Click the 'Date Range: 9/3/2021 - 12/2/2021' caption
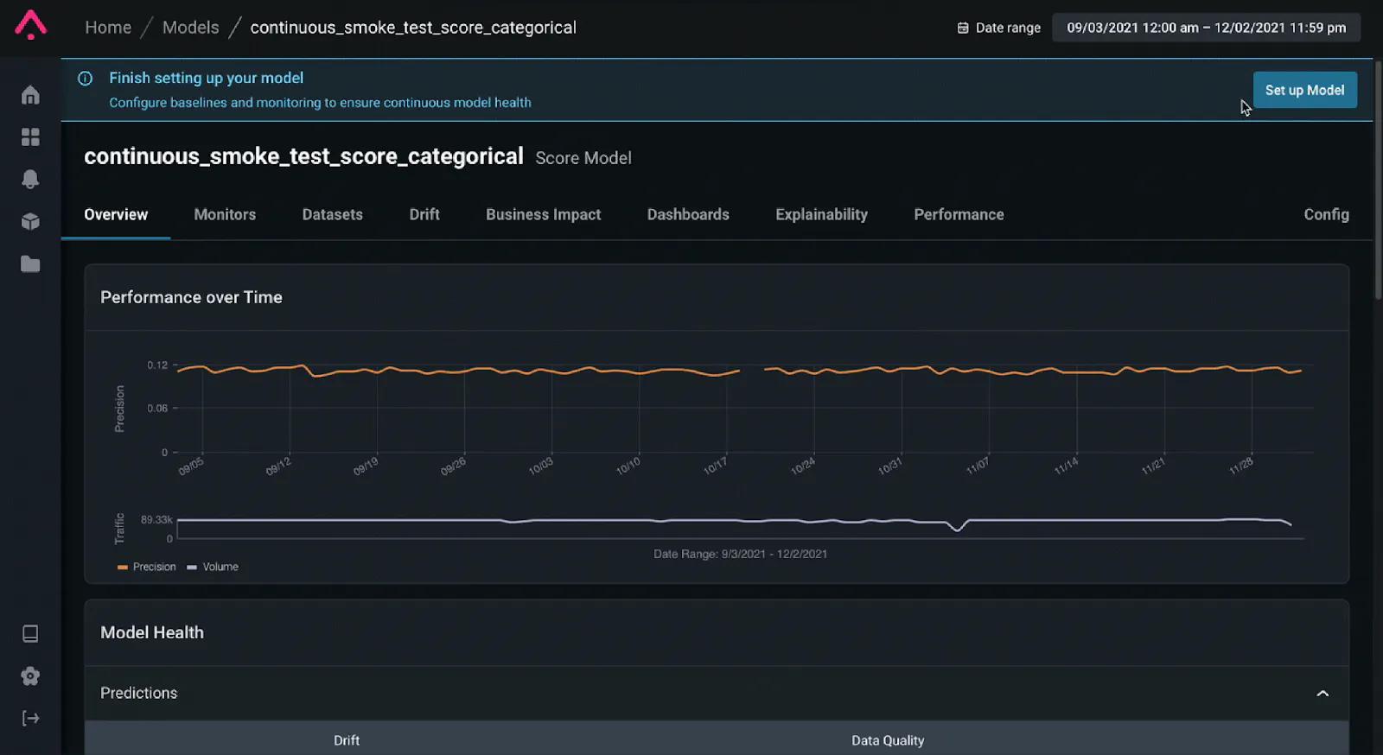 pyautogui.click(x=740, y=554)
